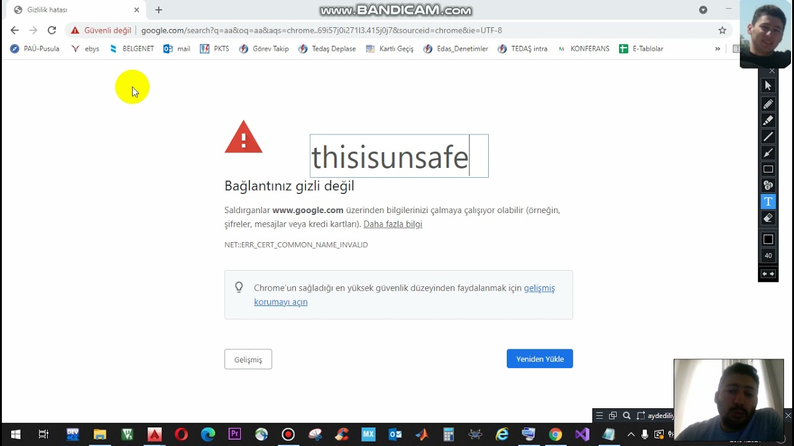This screenshot has height=446, width=794.
Task: Select the rectangle shape tool
Action: tap(768, 169)
